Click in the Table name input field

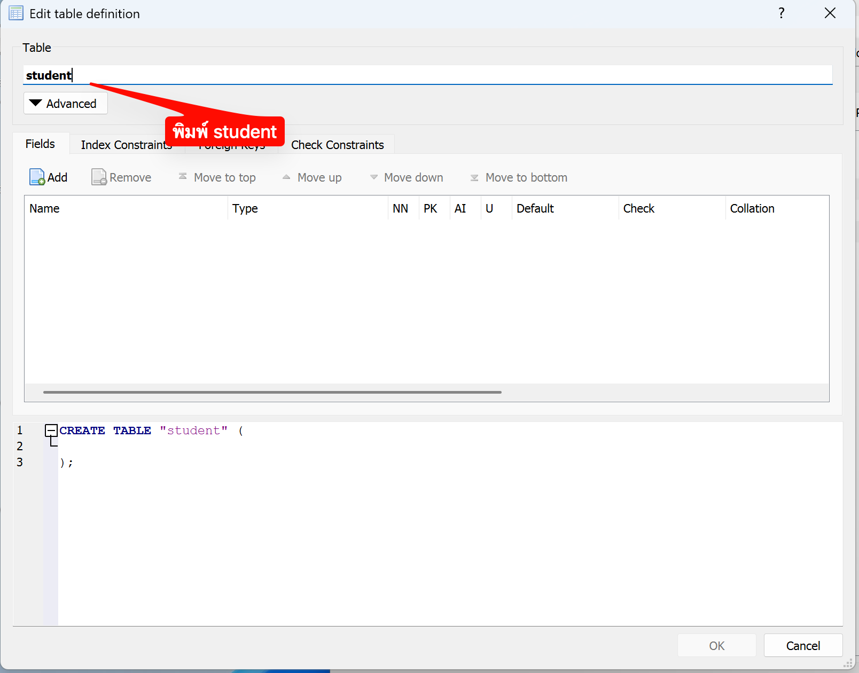[427, 75]
